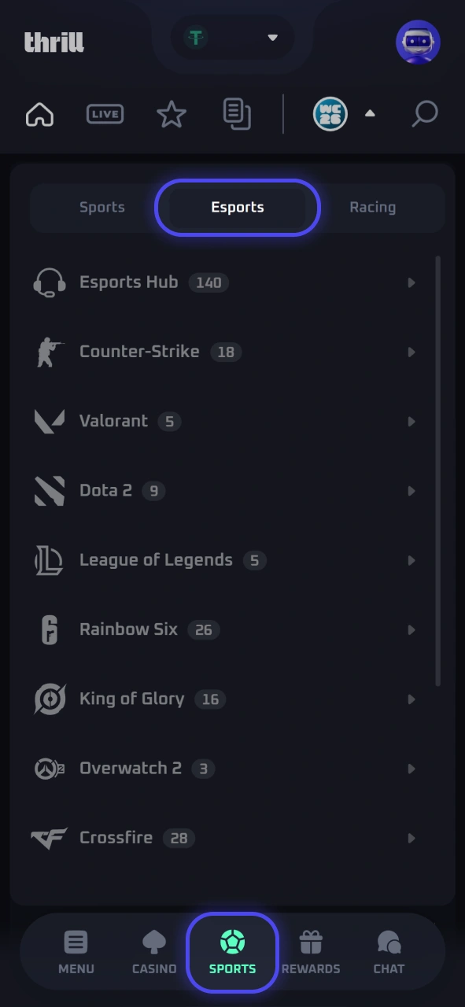This screenshot has height=1007, width=465.
Task: Open the LIVE events icon
Action: point(105,114)
